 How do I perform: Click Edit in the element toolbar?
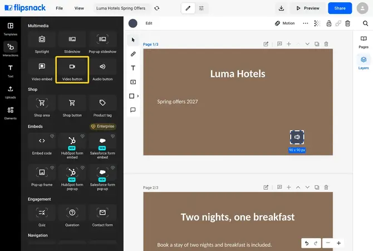point(149,23)
